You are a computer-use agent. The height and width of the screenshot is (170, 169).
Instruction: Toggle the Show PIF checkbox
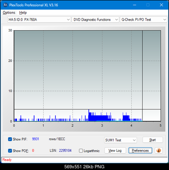pos(10,139)
